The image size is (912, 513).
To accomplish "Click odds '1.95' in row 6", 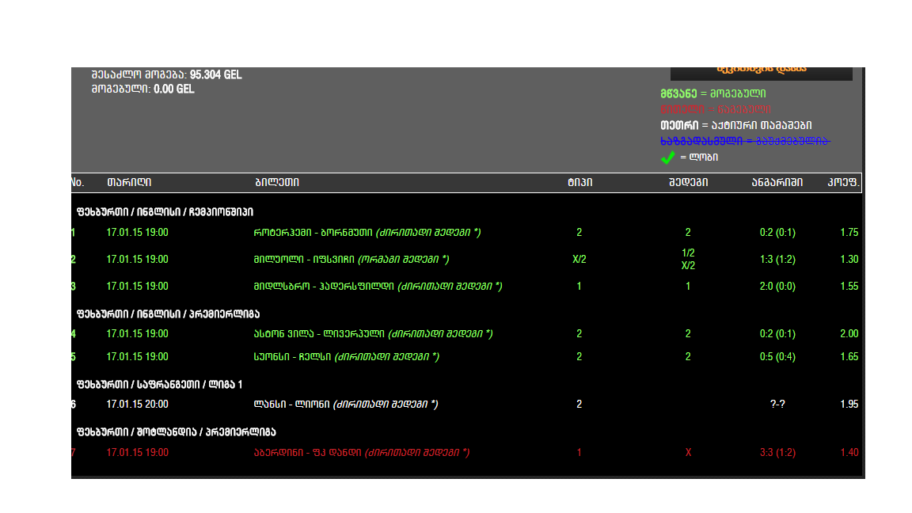I will pos(849,405).
